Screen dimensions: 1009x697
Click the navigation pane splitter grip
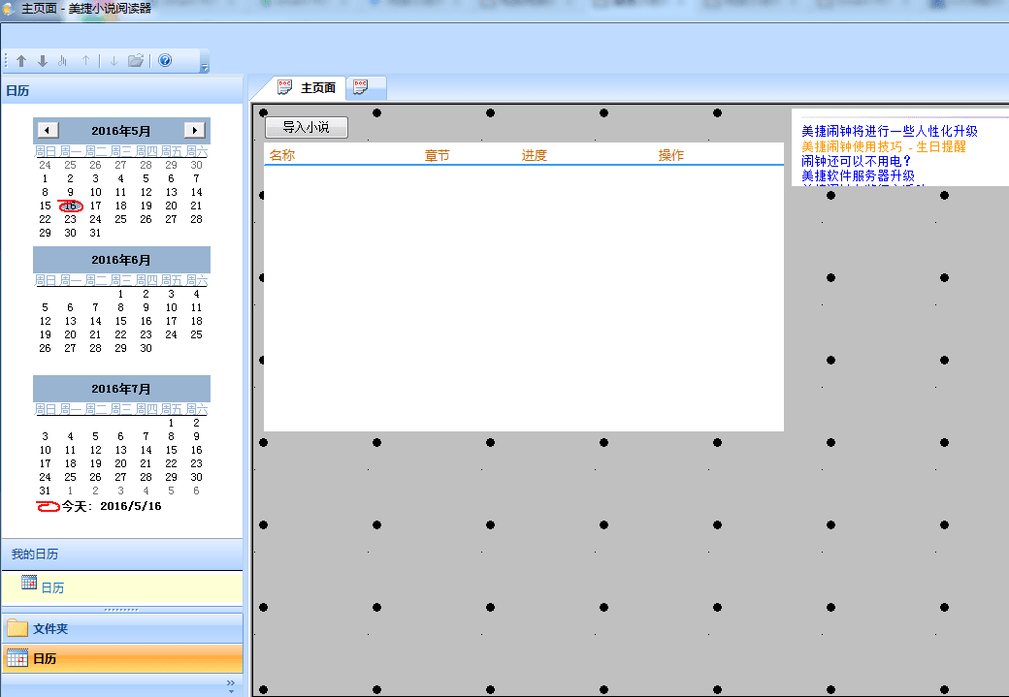point(121,609)
